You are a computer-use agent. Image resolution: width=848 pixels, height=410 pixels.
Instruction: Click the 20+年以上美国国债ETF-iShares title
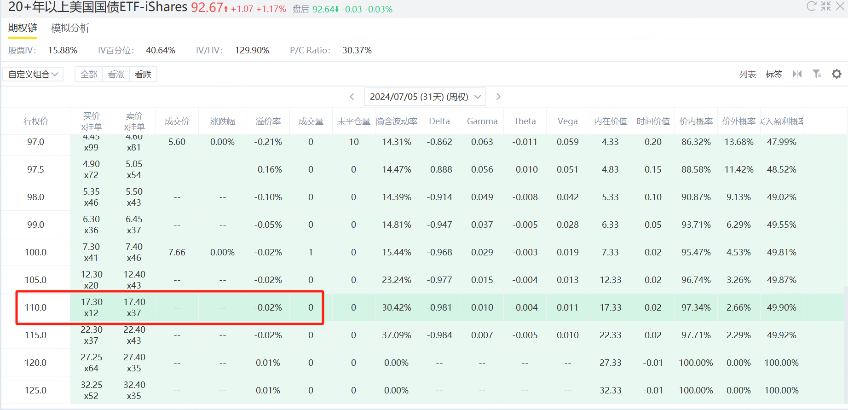tap(98, 7)
